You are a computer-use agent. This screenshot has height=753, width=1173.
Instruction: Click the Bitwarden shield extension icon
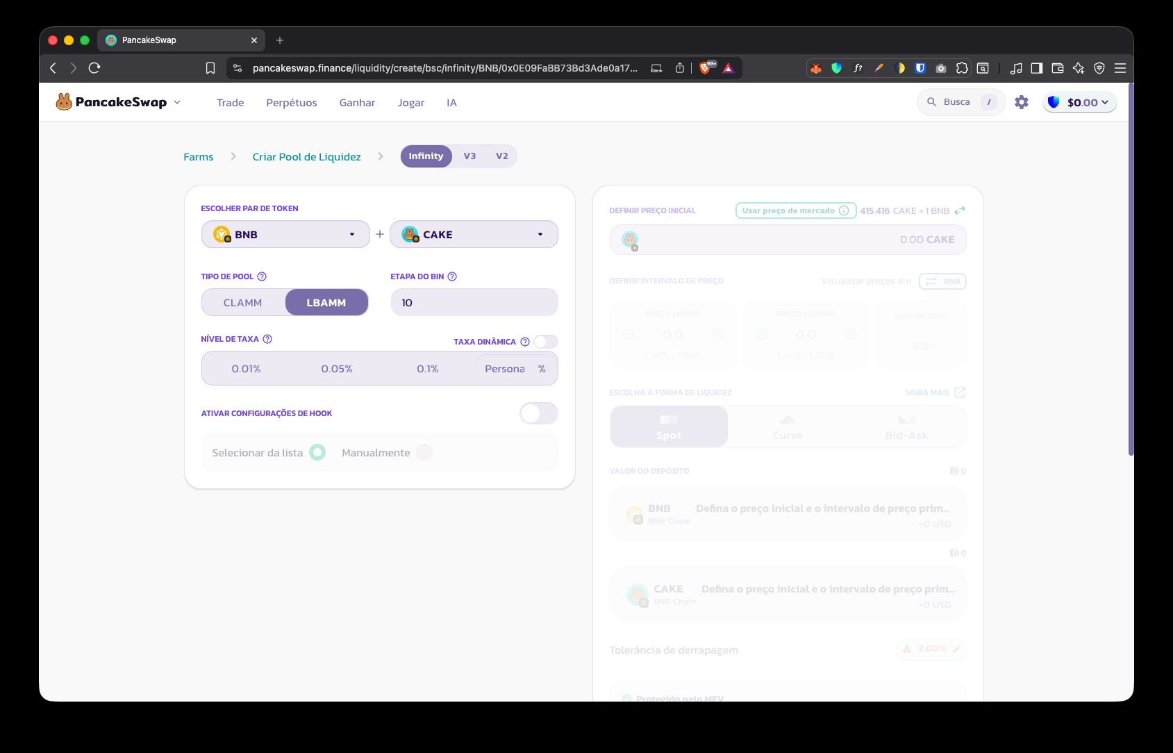920,68
